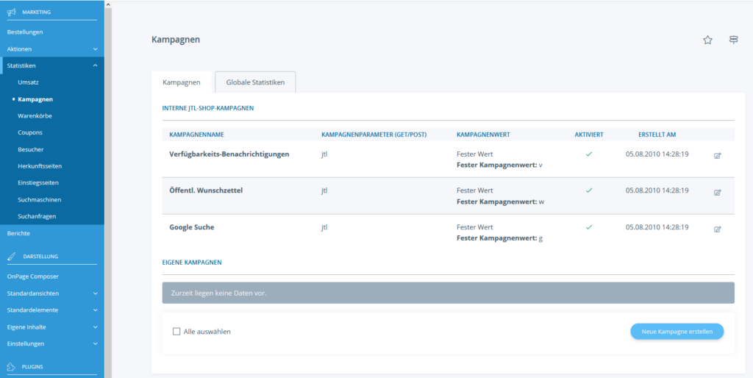Click the Plugins puzzle icon
The height and width of the screenshot is (378, 753).
[11, 365]
